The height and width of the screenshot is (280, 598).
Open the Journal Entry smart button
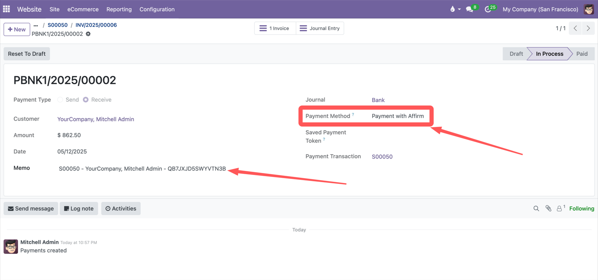point(320,28)
